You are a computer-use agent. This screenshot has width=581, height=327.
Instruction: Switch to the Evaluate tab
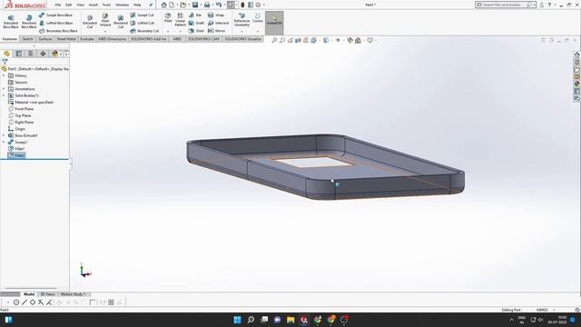click(87, 39)
